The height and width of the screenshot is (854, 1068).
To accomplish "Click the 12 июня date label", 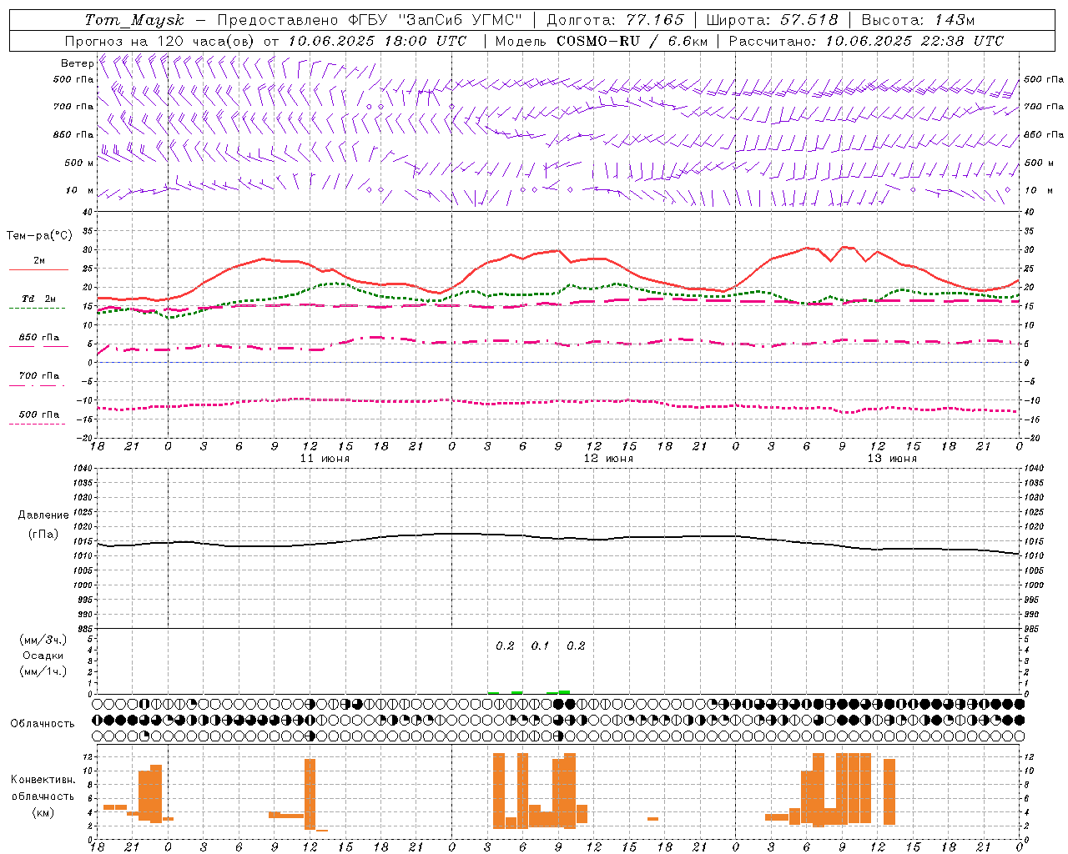I will coord(608,459).
